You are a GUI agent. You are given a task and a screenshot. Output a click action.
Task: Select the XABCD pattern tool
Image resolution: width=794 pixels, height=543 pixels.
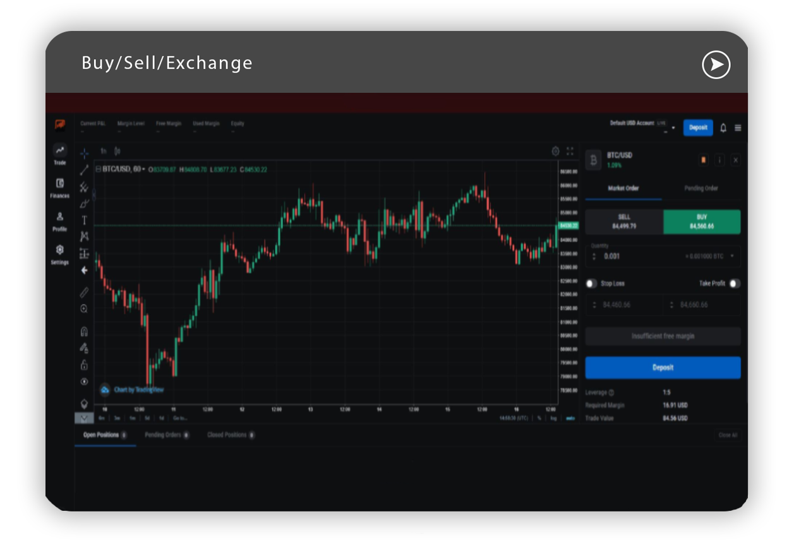point(84,237)
